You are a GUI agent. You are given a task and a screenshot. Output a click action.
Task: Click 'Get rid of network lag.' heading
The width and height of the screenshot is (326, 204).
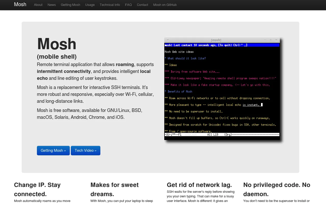click(x=199, y=185)
